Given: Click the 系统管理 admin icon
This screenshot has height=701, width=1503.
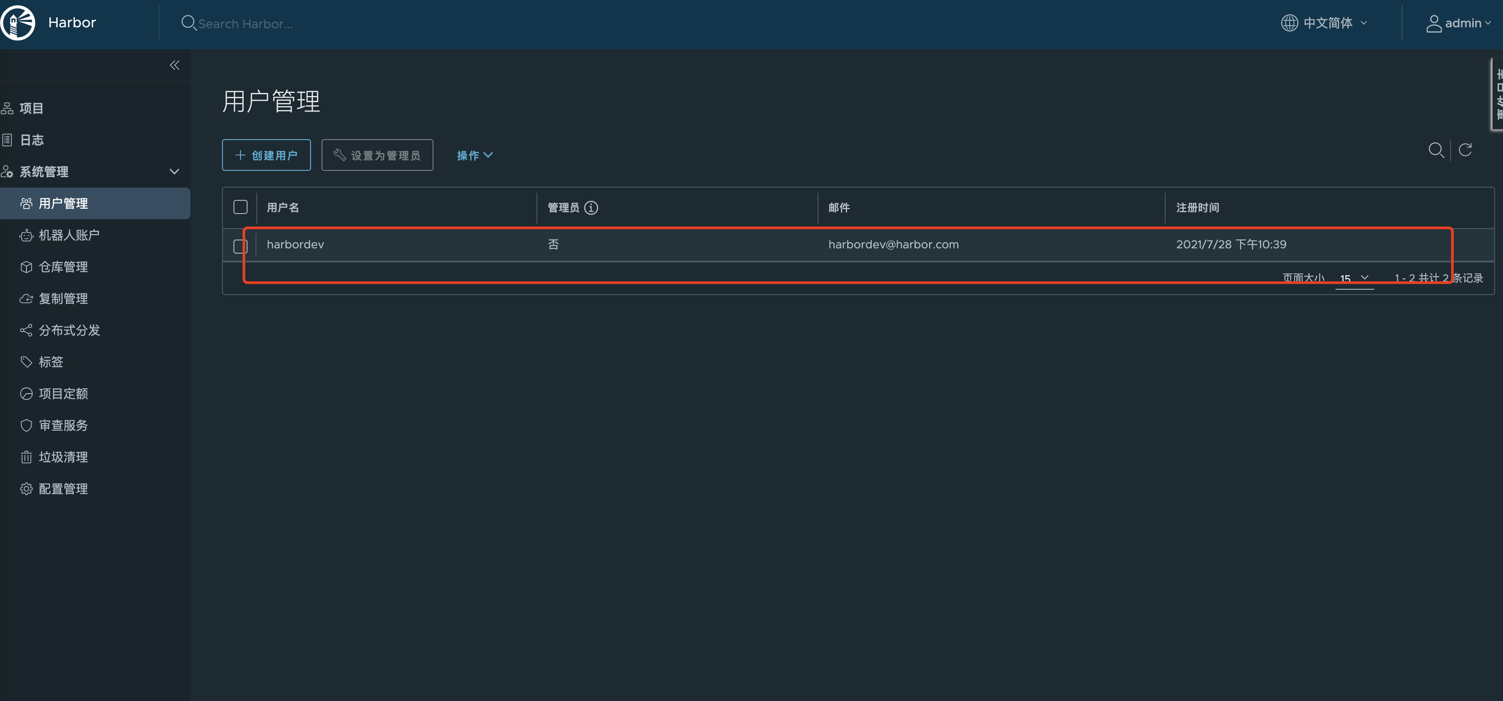Looking at the screenshot, I should (7, 171).
